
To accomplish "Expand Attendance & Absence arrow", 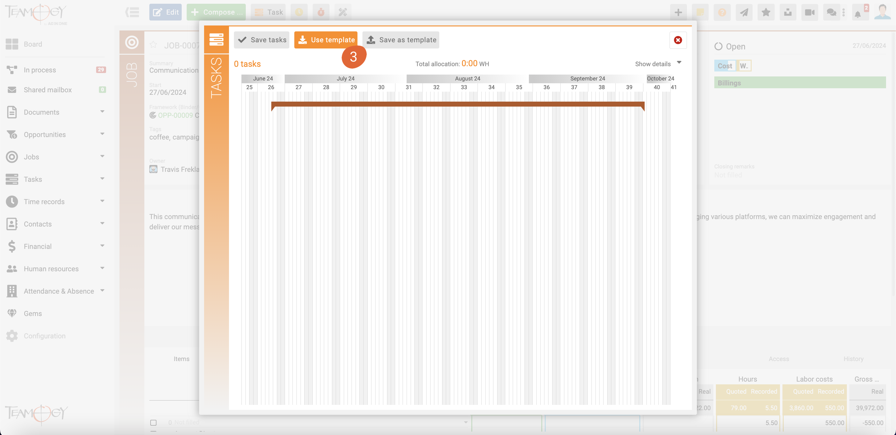I will [102, 290].
